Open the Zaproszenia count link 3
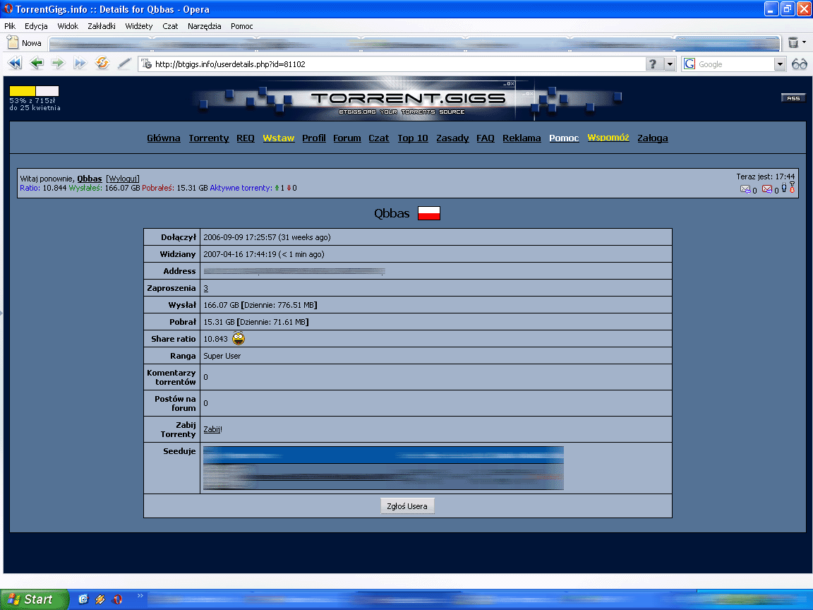The width and height of the screenshot is (813, 610). (206, 288)
